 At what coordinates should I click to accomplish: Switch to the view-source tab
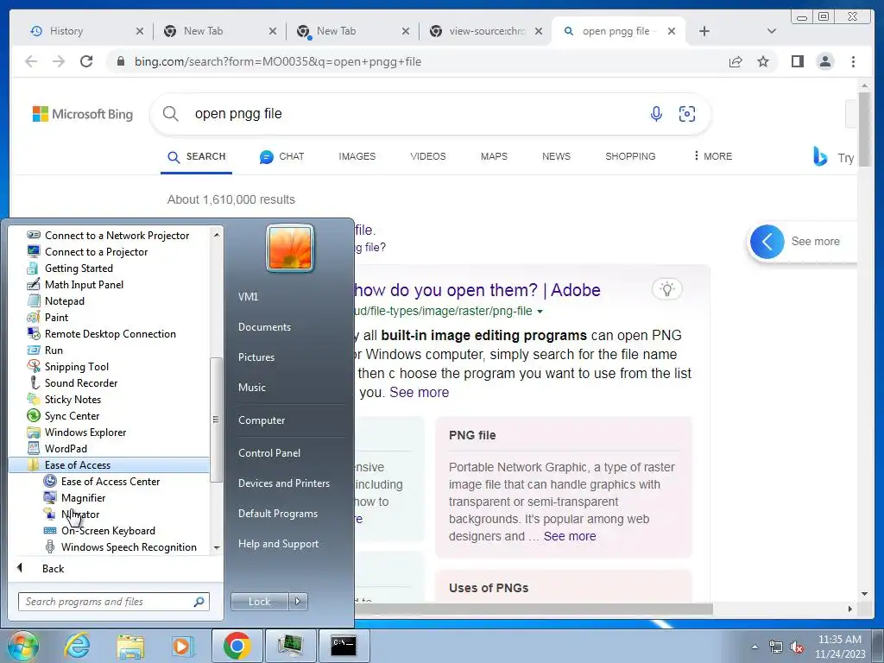[x=485, y=31]
